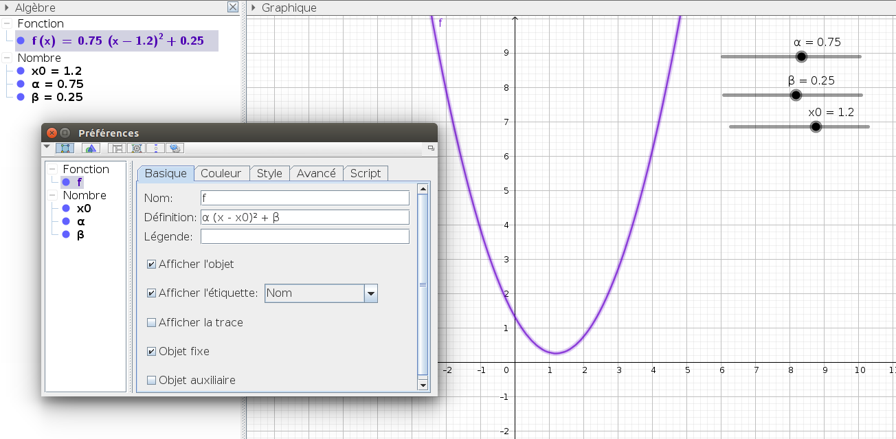Select x0 = 1.2 in the Algèbre list
Viewport: 896px width, 439px height.
(x=56, y=71)
